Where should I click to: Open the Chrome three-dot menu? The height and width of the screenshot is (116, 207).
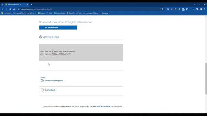point(205,9)
